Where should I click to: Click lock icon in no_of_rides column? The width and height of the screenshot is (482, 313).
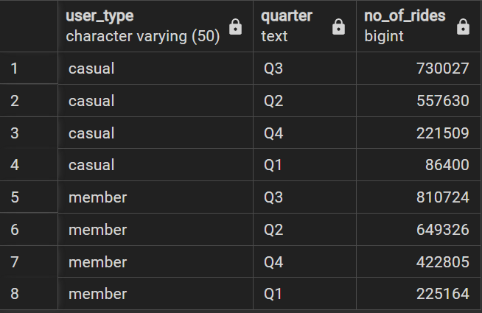coord(463,27)
